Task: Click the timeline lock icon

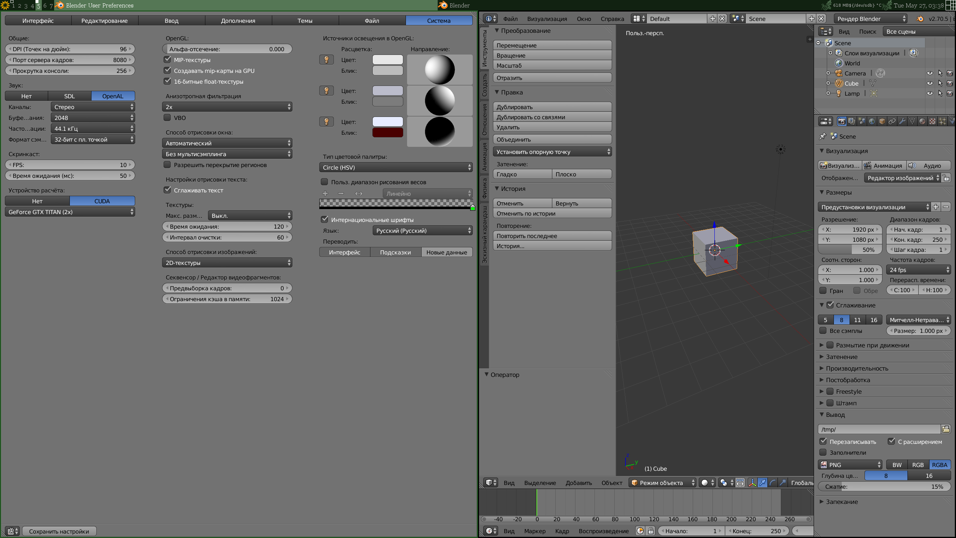Action: (651, 531)
